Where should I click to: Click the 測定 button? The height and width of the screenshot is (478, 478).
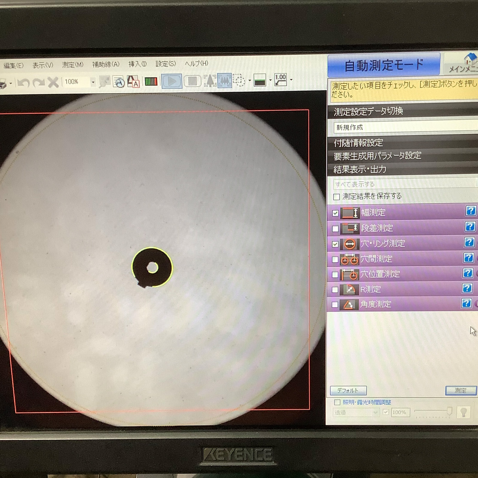460,390
